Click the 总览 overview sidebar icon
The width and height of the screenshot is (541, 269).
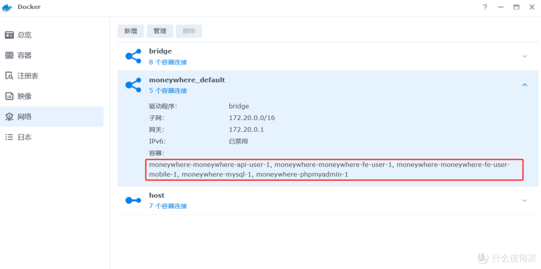pos(10,35)
